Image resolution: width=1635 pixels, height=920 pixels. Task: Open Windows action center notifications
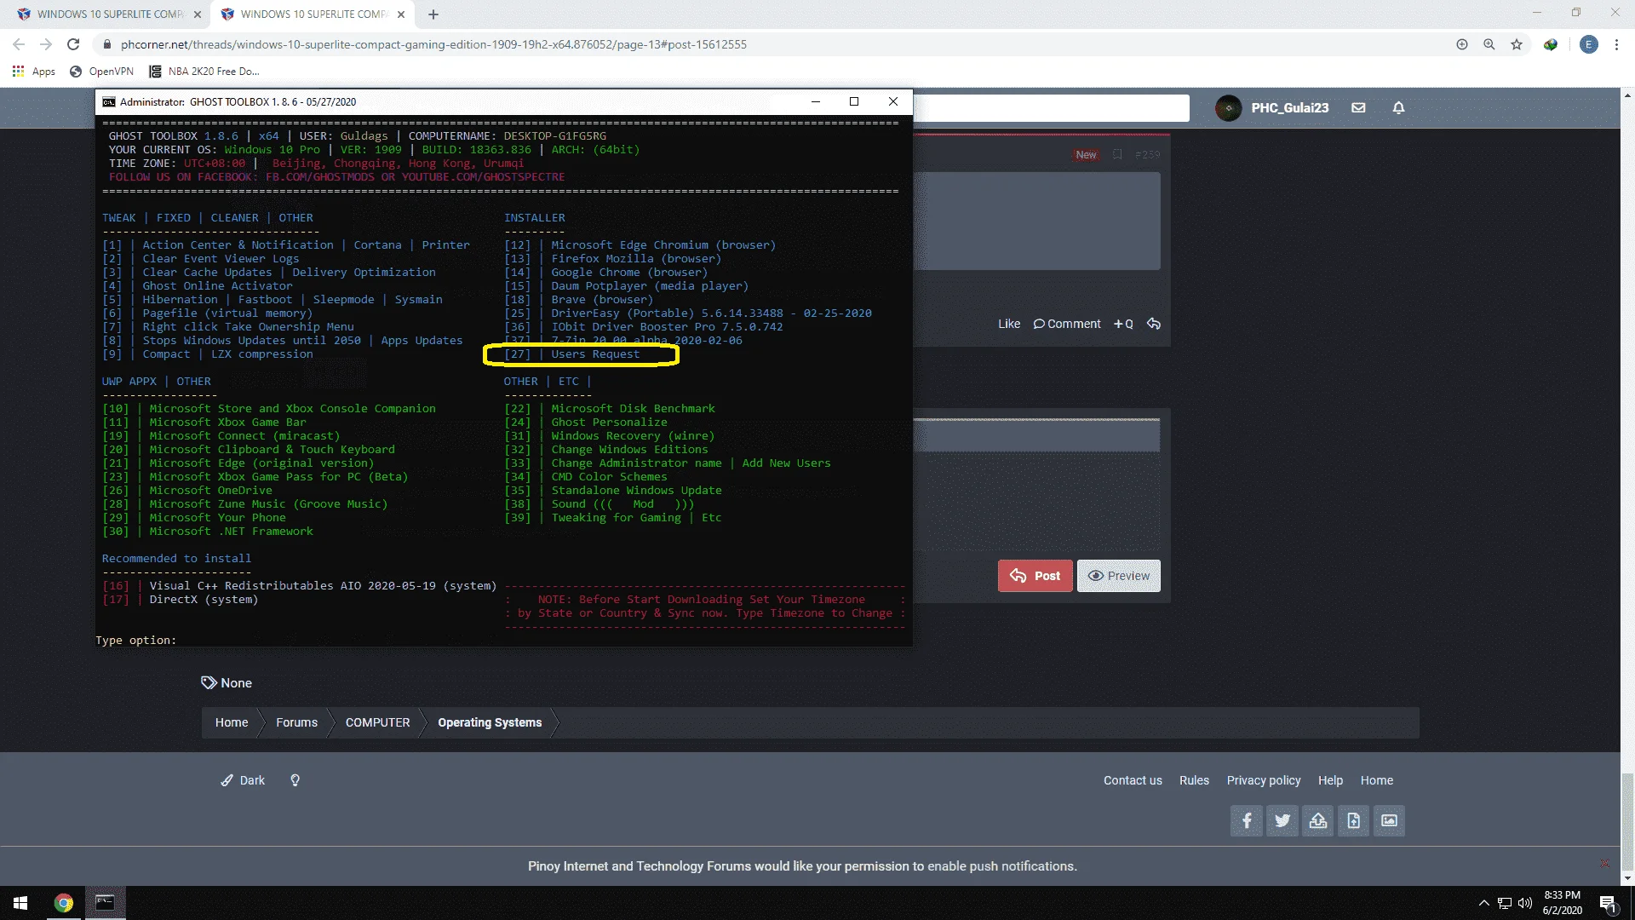pyautogui.click(x=1608, y=903)
